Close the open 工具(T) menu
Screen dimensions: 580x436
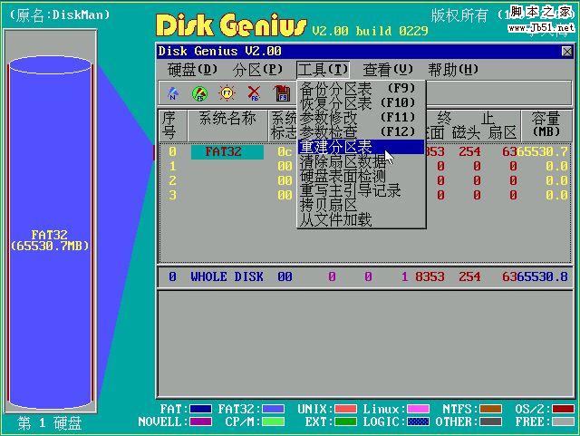(x=323, y=70)
